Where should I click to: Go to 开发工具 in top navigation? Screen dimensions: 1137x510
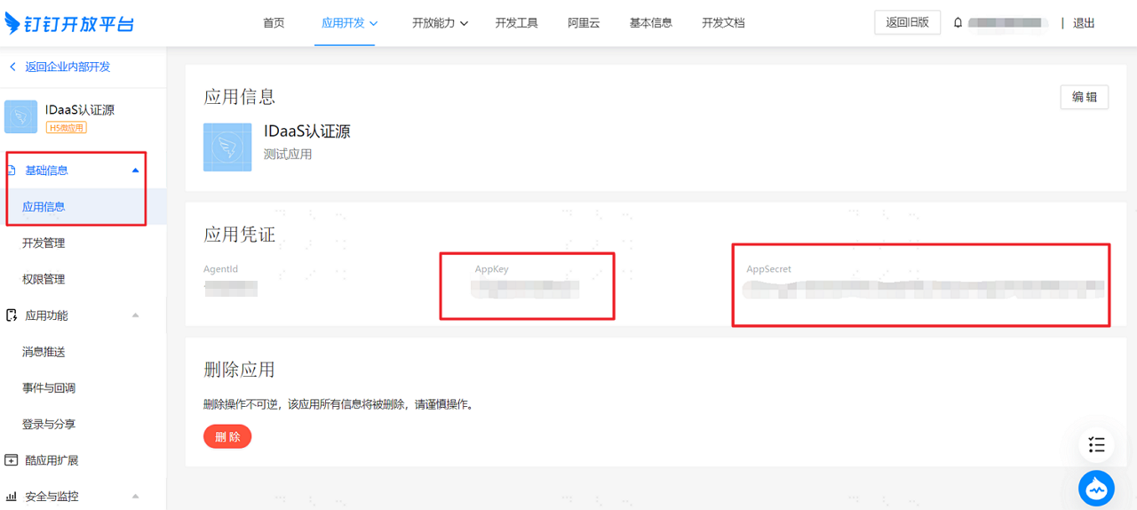pyautogui.click(x=517, y=23)
